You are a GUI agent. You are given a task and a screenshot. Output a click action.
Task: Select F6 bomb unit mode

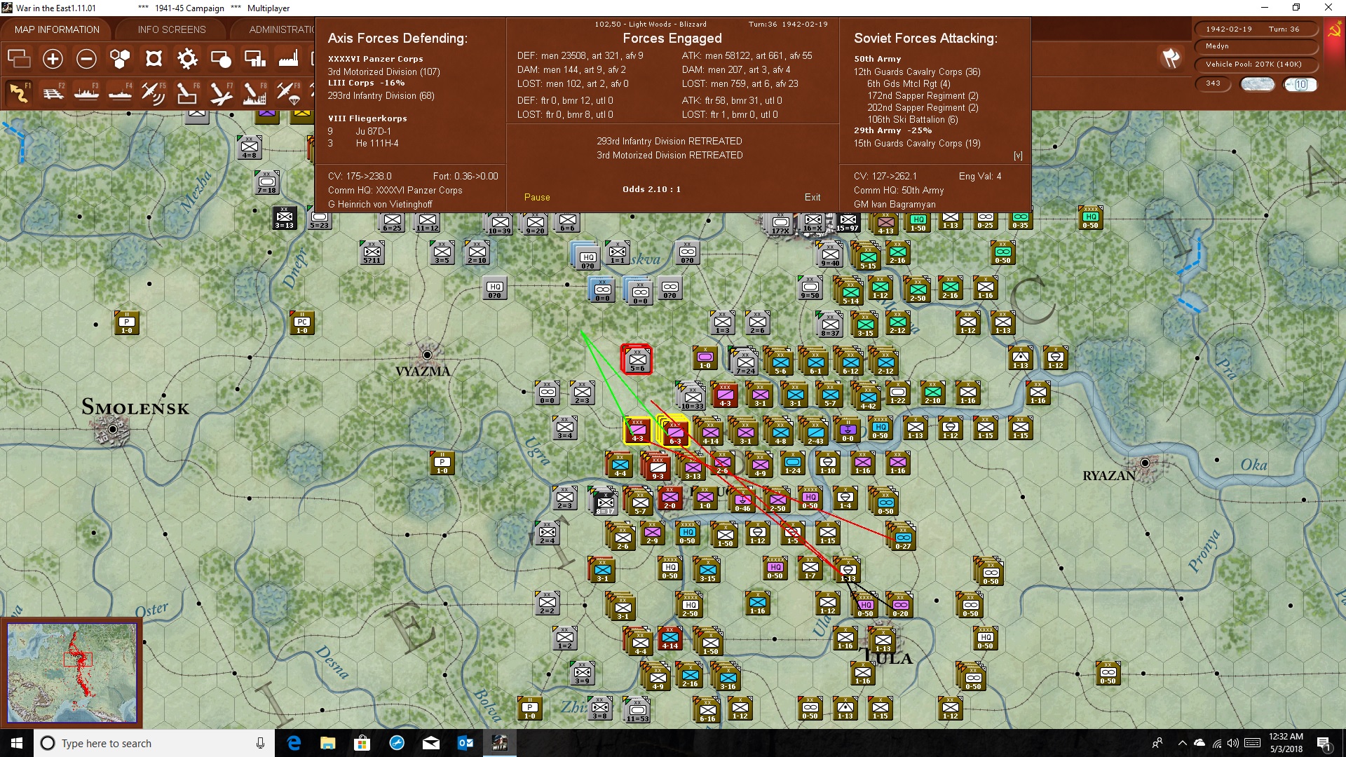click(187, 93)
